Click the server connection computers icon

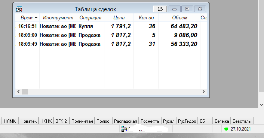click(x=124, y=129)
